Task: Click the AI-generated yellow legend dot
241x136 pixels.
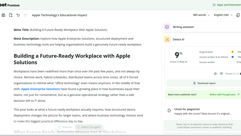Action: (233, 52)
